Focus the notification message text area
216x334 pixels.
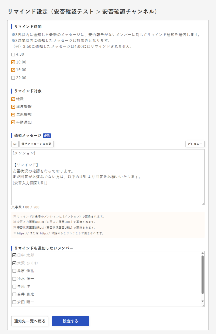coord(108,177)
